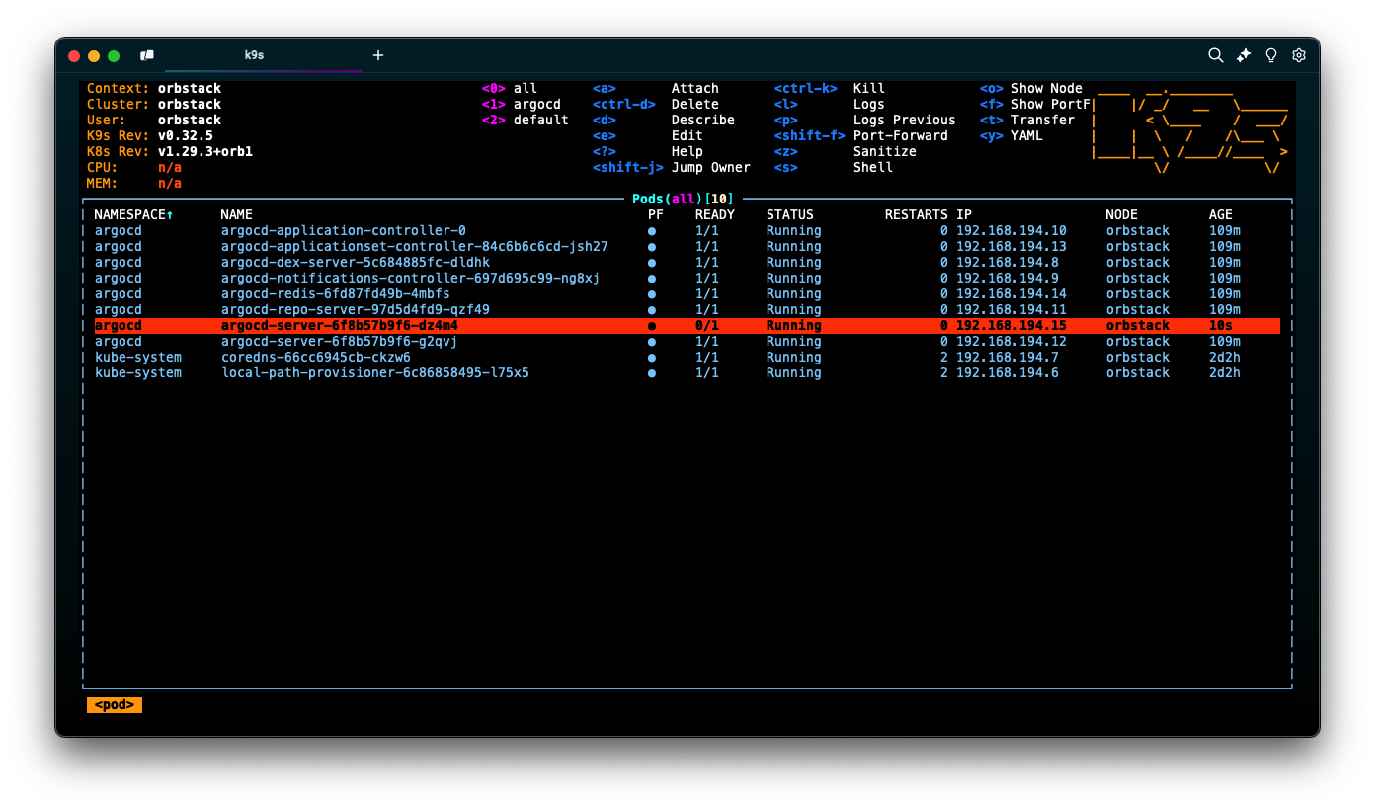Click IP address 192.168.194.10

[1011, 231]
